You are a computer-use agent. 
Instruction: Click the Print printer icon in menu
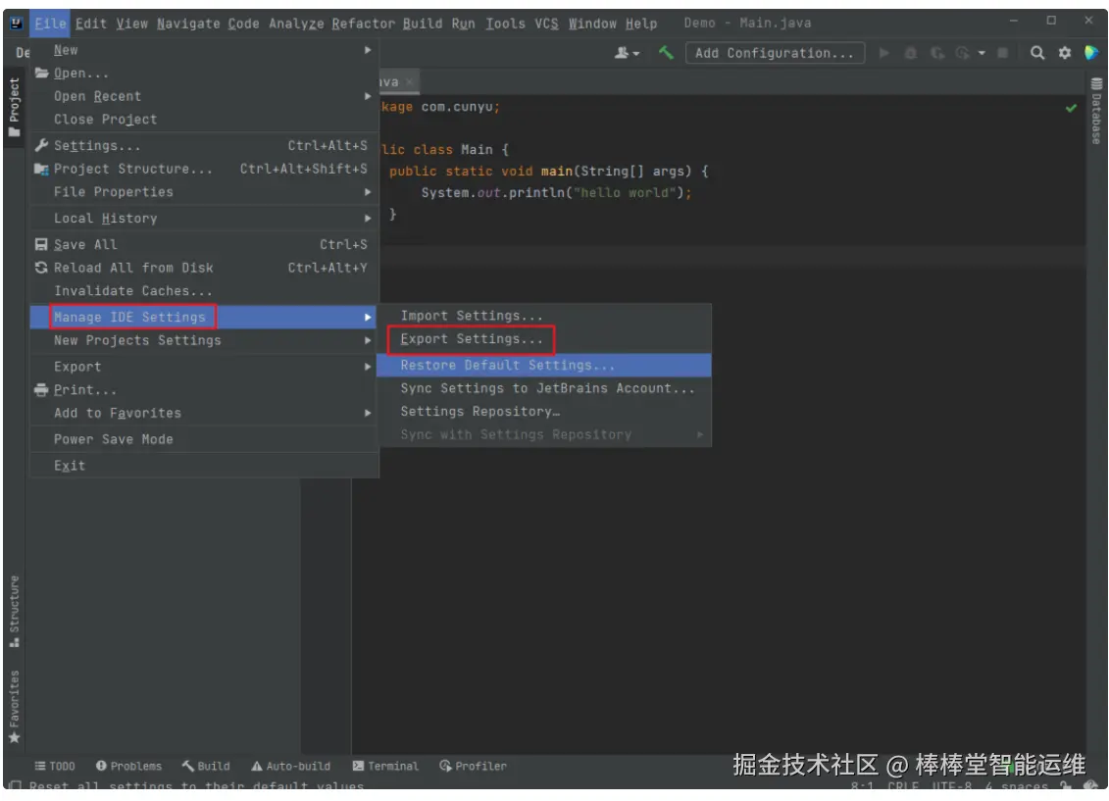click(42, 390)
